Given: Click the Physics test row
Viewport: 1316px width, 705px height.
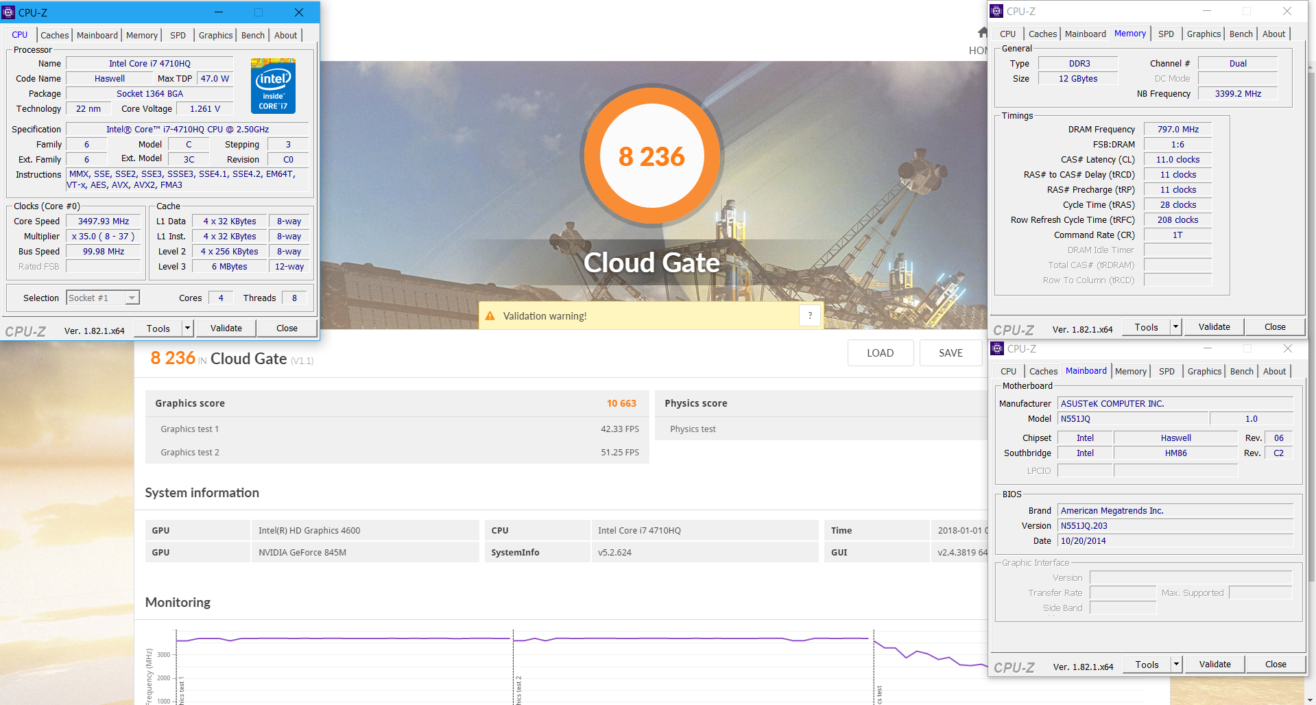Looking at the screenshot, I should click(x=822, y=429).
